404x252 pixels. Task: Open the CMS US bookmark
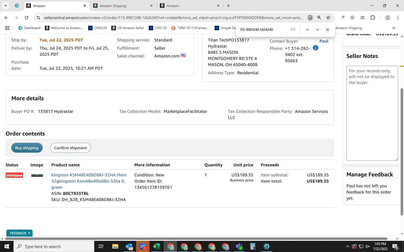(158, 28)
